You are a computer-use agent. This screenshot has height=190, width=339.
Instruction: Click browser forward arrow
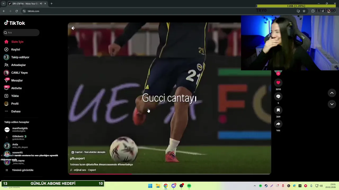pos(10,11)
